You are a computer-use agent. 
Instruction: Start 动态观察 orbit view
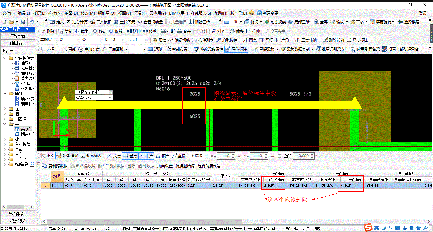275,22
